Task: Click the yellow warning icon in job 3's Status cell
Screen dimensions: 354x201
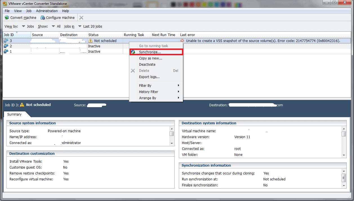Action: tap(90, 41)
